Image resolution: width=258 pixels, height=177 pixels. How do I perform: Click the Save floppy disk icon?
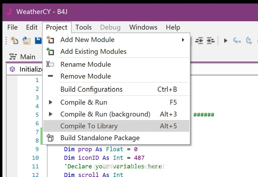coord(38,41)
